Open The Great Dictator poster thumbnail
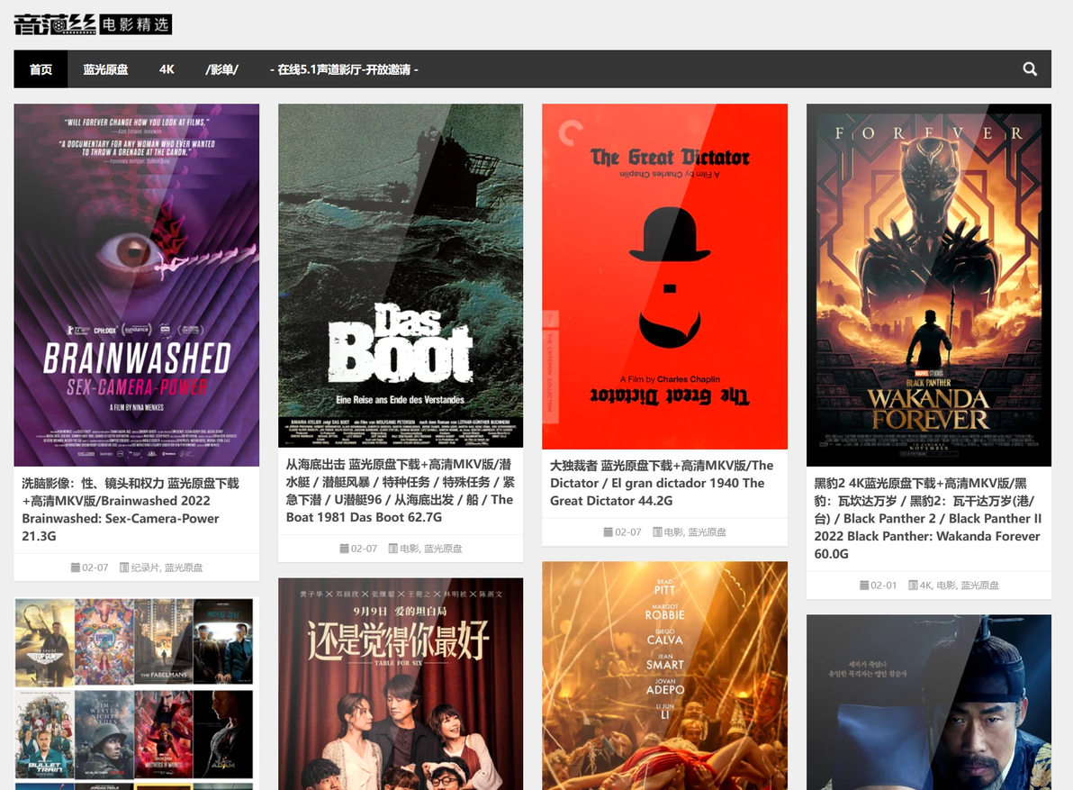Screen dimensions: 1073x790 pyautogui.click(x=664, y=277)
